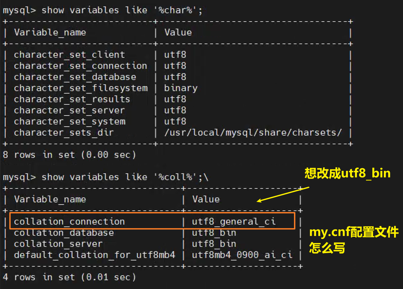
Task: Click the character_set_connection variable
Action: coord(80,66)
